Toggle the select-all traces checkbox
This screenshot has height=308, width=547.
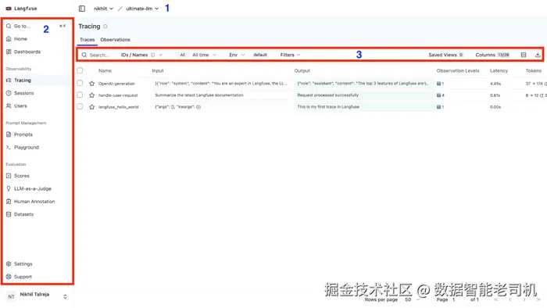(80, 70)
